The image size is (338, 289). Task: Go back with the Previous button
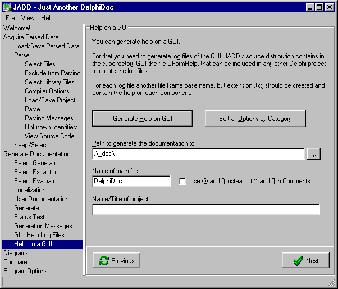pyautogui.click(x=116, y=260)
